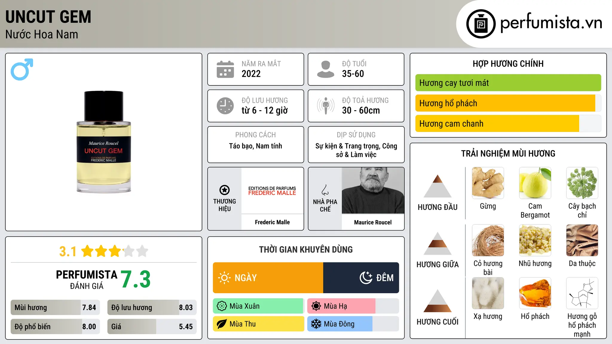
Task: Click the Hương giữa pyramid icon
Action: [438, 243]
